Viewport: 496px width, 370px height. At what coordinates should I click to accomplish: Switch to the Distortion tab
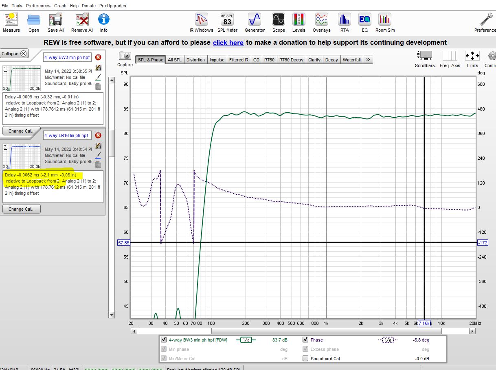pos(195,60)
